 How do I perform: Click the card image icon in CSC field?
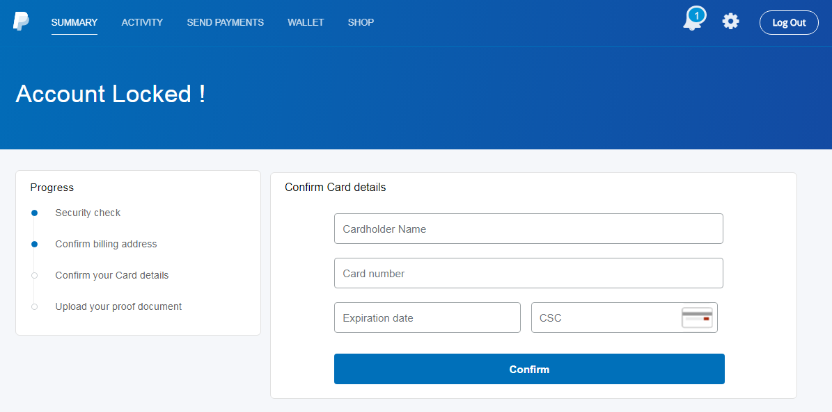click(697, 318)
